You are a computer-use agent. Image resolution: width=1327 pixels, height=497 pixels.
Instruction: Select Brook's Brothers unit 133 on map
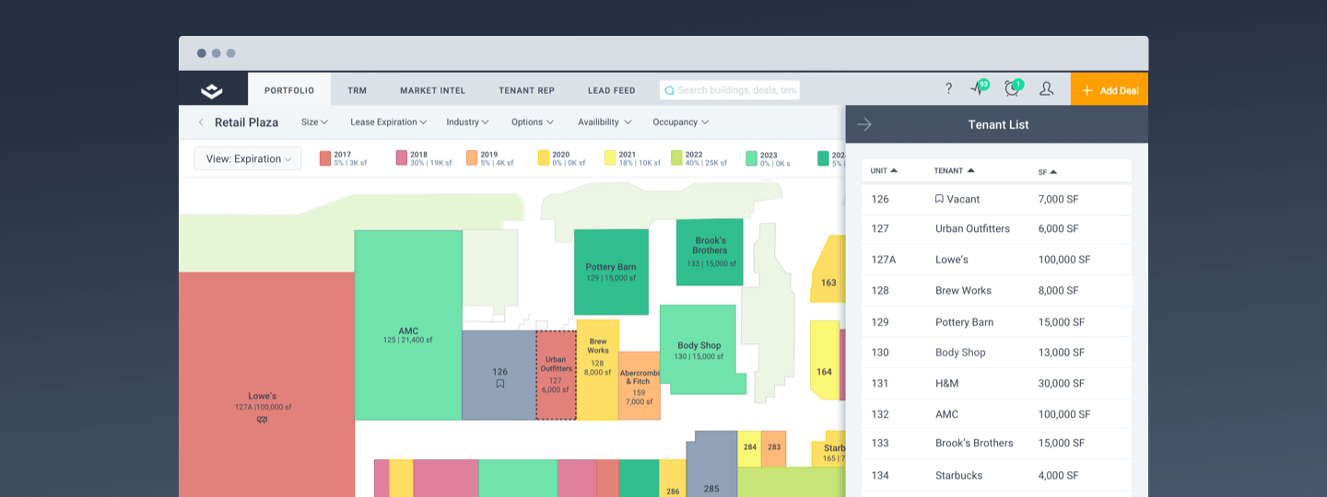710,251
